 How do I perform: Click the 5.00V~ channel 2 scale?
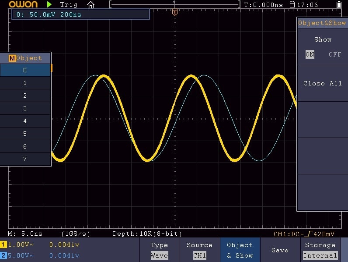click(x=21, y=255)
